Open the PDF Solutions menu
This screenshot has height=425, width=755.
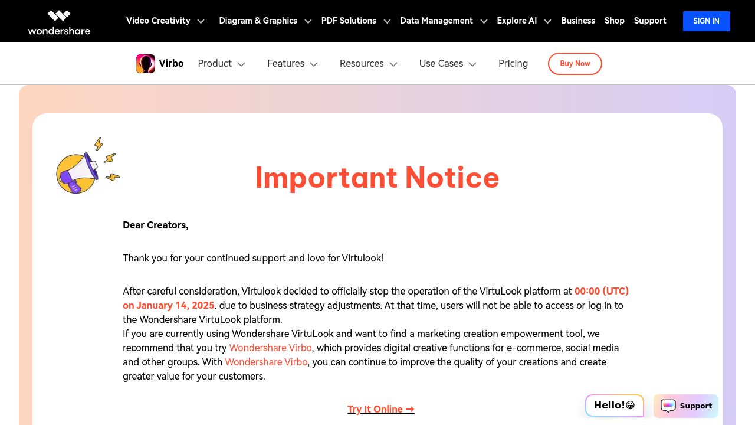click(349, 21)
